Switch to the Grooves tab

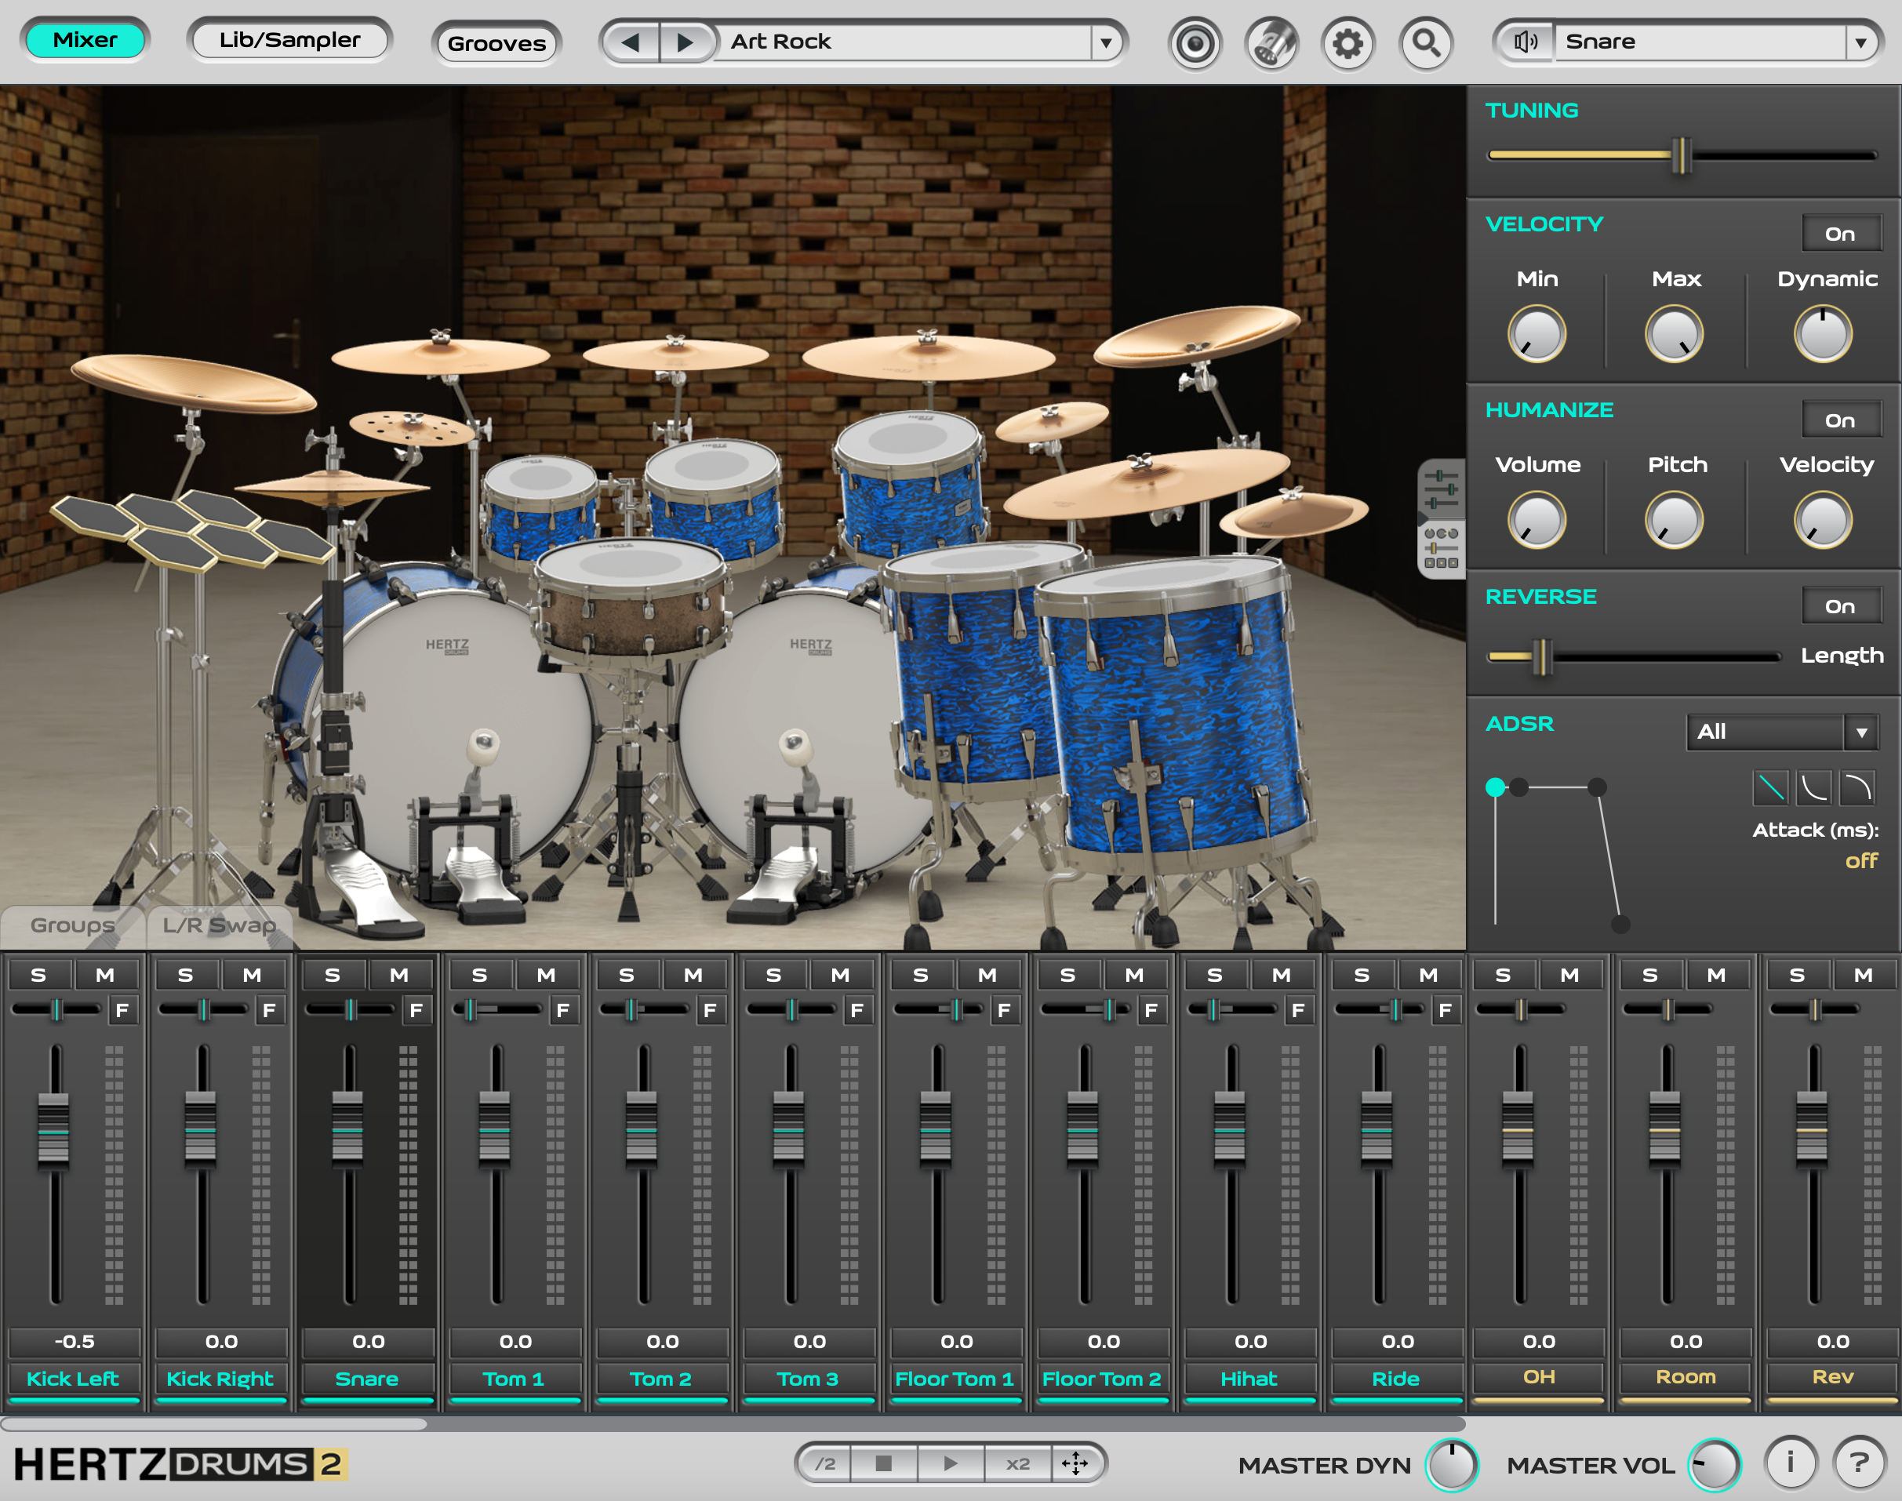pyautogui.click(x=496, y=43)
